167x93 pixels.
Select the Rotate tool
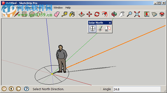click(x=97, y=14)
